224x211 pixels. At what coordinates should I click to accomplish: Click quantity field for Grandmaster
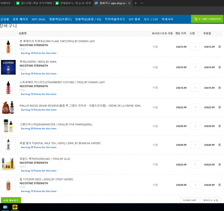(195, 126)
